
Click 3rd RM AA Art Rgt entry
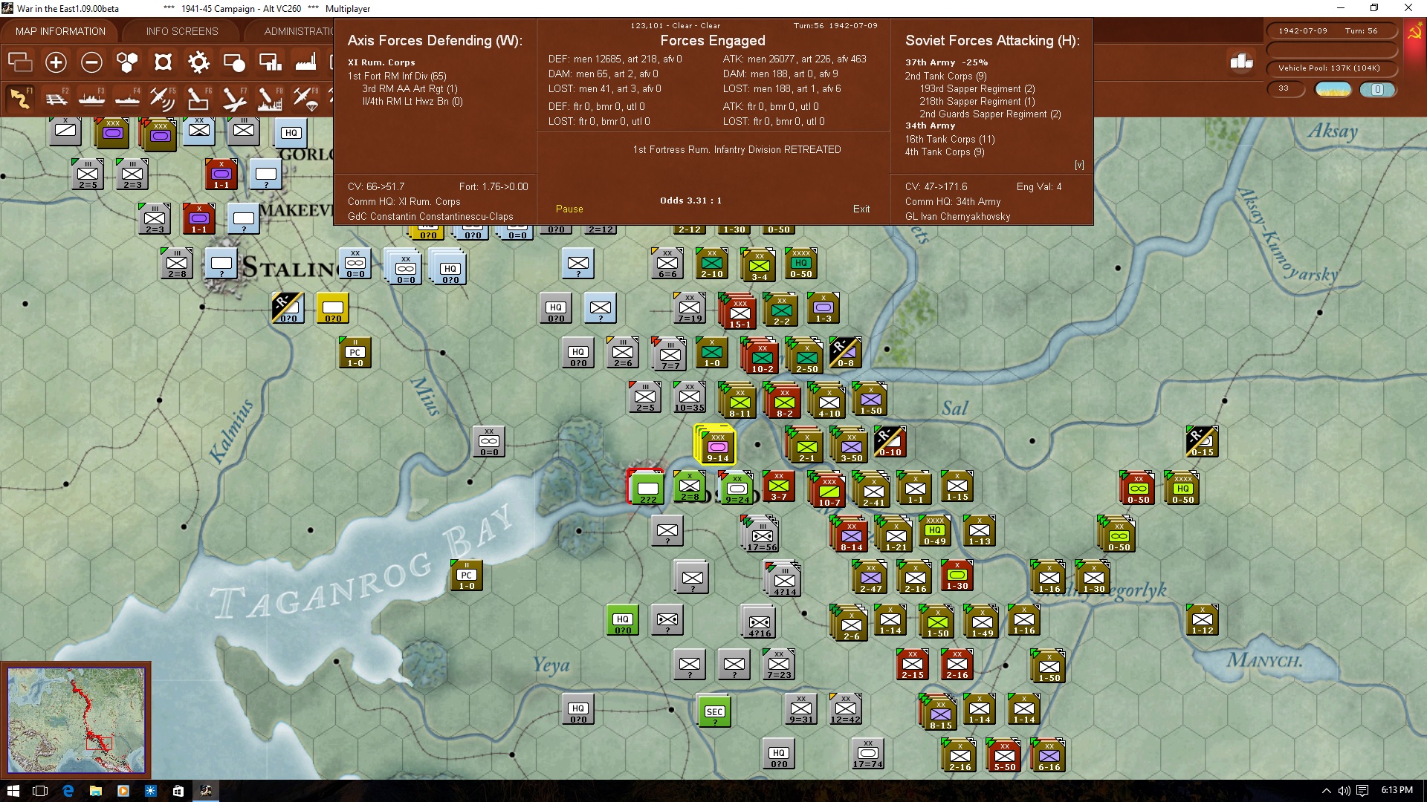pyautogui.click(x=410, y=88)
